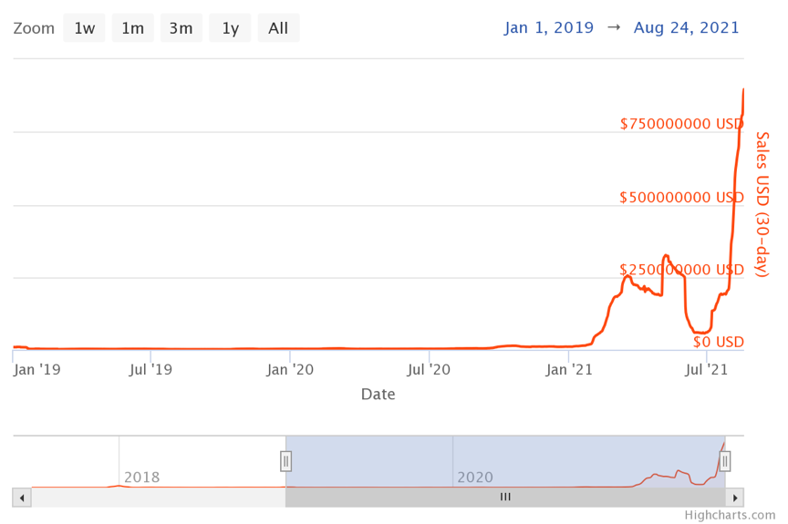The image size is (788, 524).
Task: Choose the 3m zoom option
Action: click(181, 28)
